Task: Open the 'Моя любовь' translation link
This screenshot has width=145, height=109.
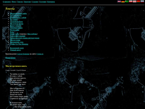Action: pos(32,34)
